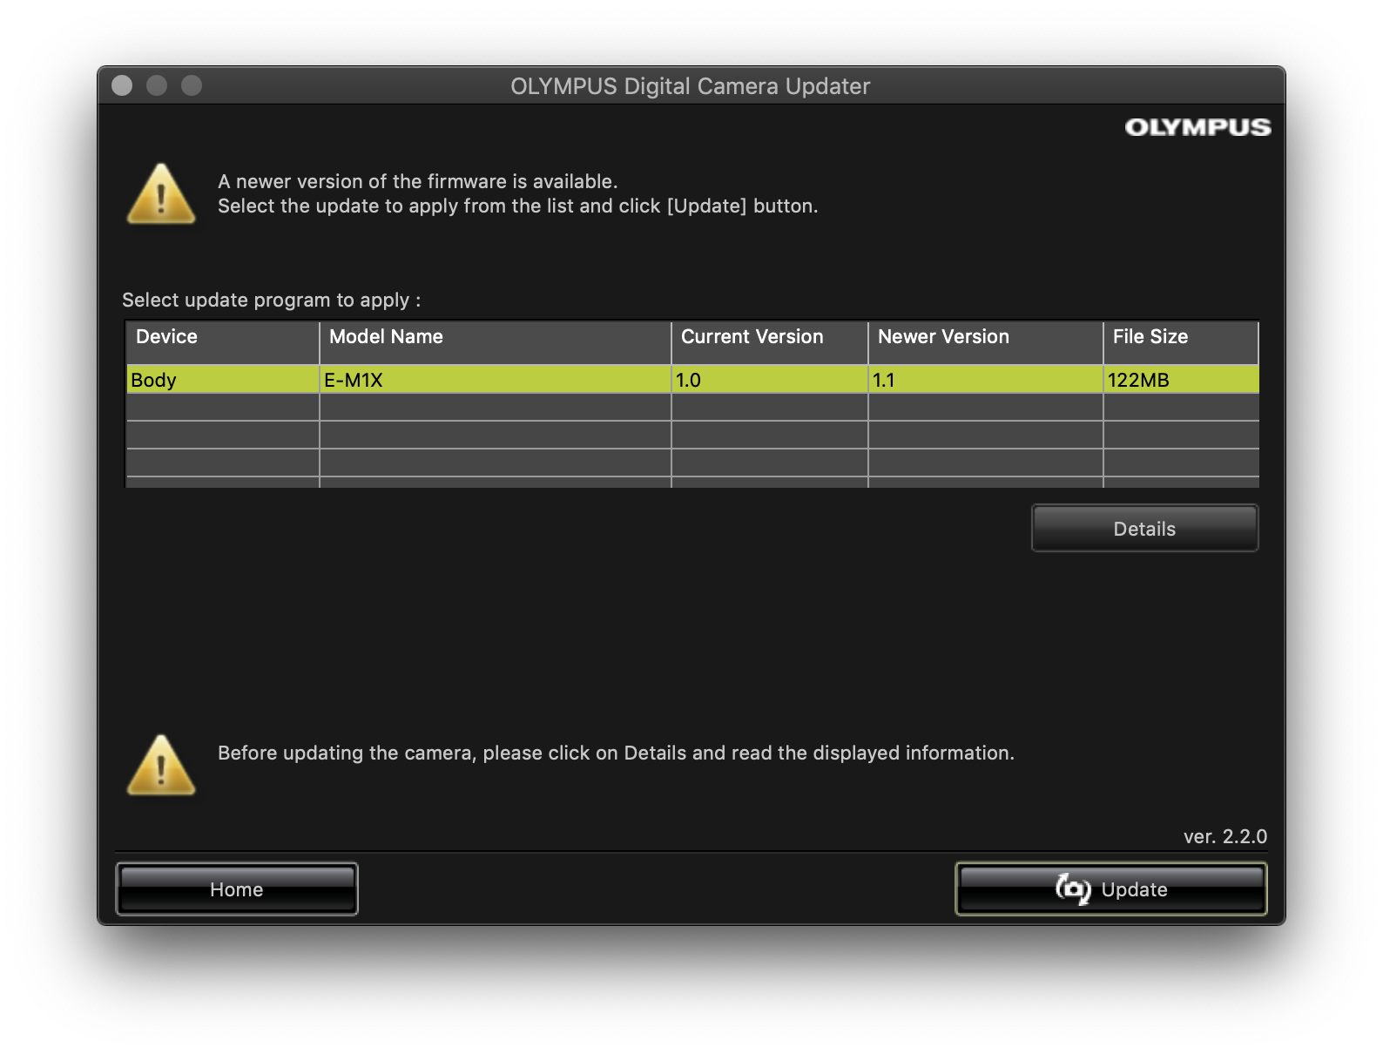Open firmware Details
This screenshot has height=1054, width=1383.
click(x=1144, y=529)
